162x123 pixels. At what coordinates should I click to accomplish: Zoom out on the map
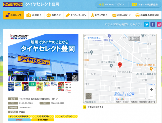[x=151, y=96]
